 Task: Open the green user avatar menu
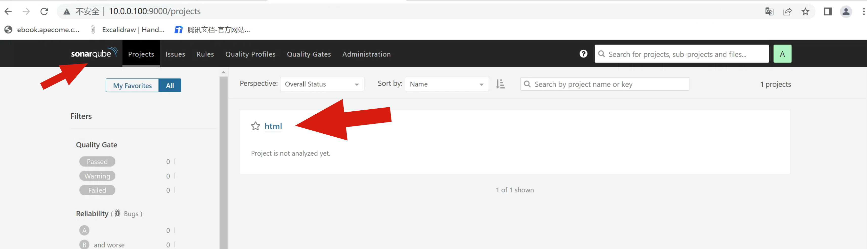(782, 54)
